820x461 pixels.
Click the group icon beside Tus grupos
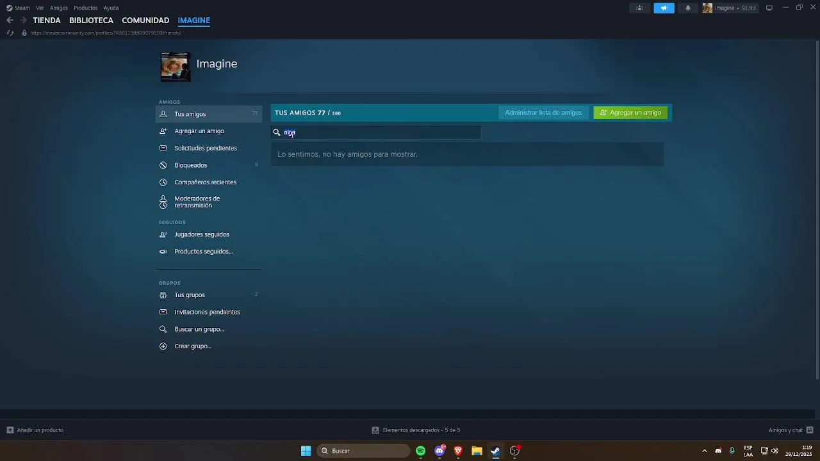(163, 295)
